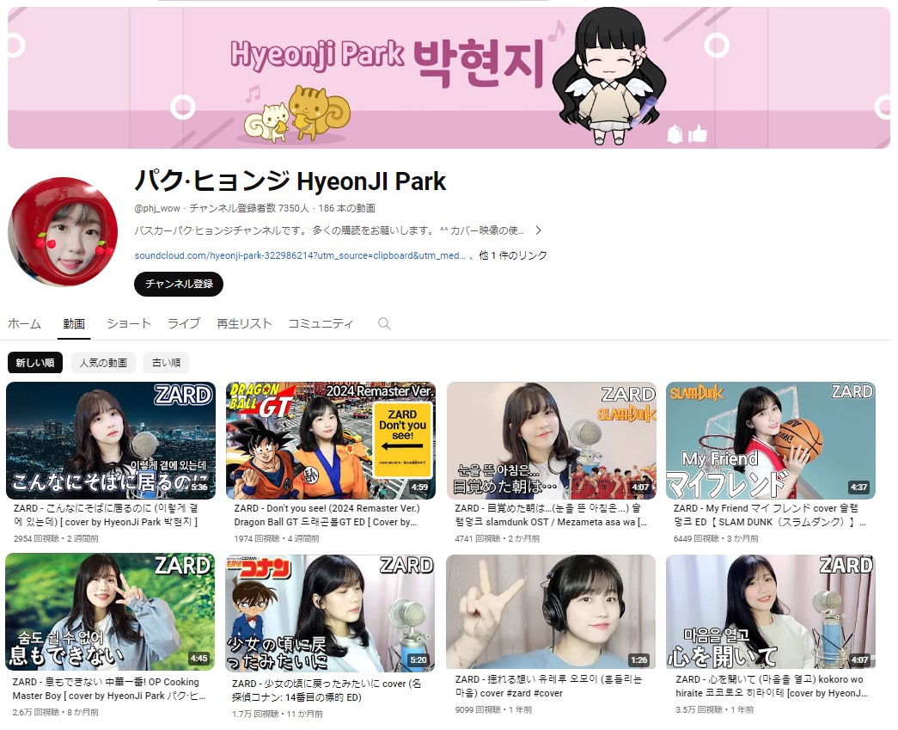
Task: Open the My Friend マイフレンド thumbnail
Action: (x=771, y=440)
